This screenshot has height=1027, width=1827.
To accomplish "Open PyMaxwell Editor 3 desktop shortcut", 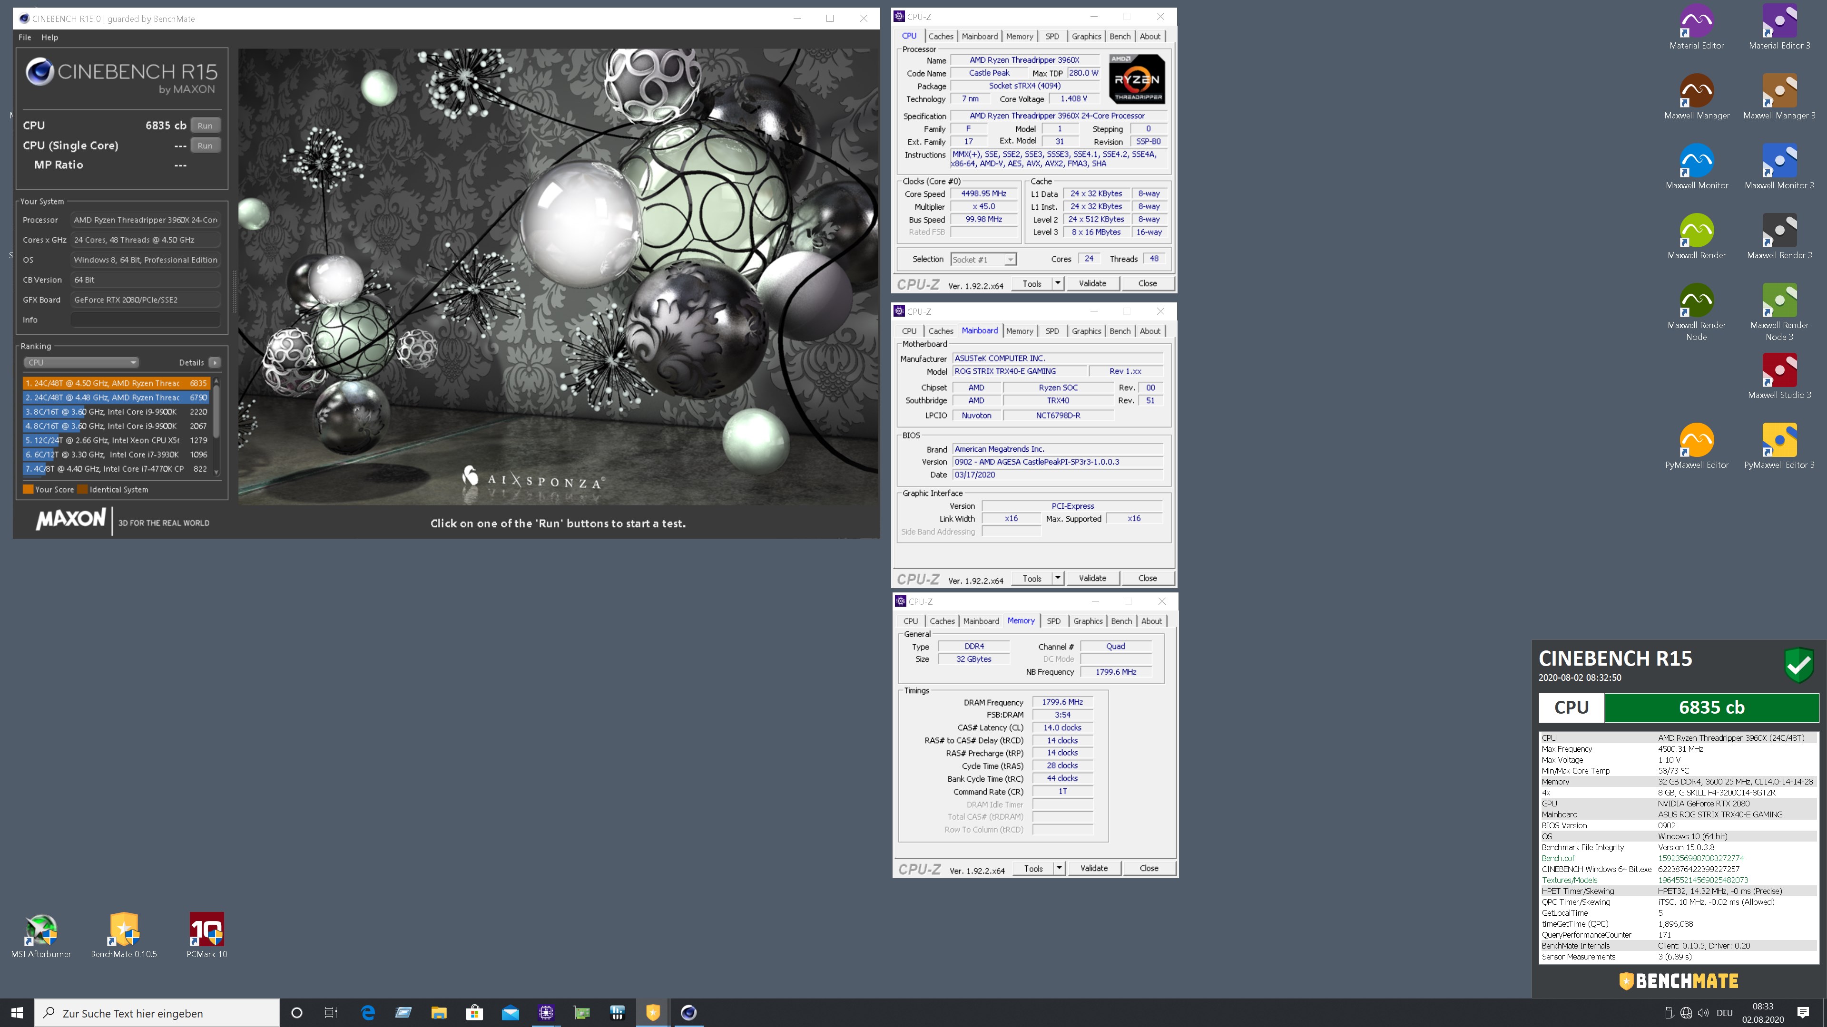I will (1779, 446).
